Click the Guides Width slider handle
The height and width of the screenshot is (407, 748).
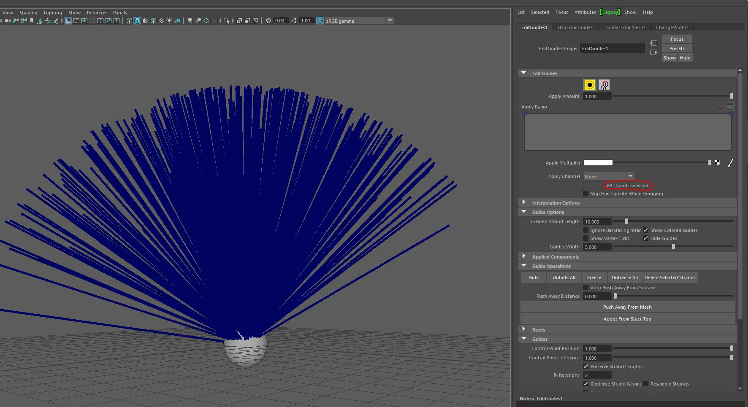(673, 247)
